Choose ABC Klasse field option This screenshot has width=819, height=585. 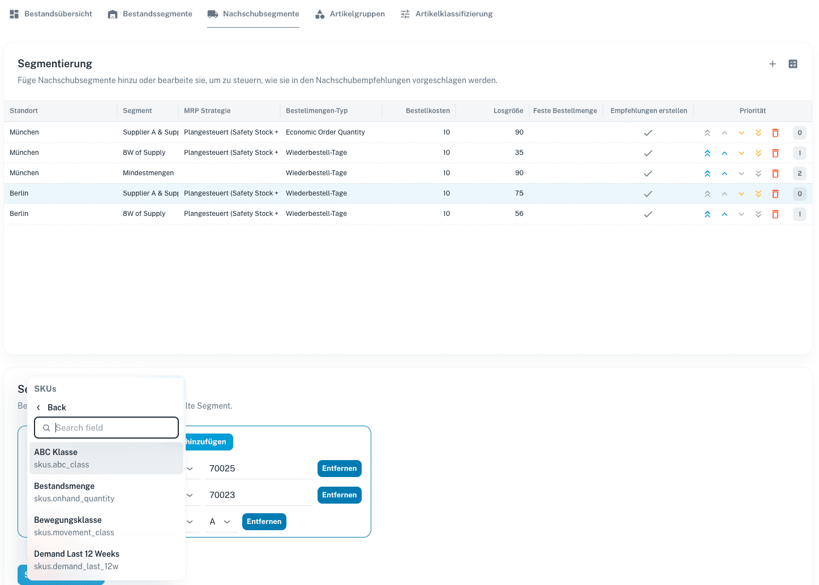tap(106, 458)
